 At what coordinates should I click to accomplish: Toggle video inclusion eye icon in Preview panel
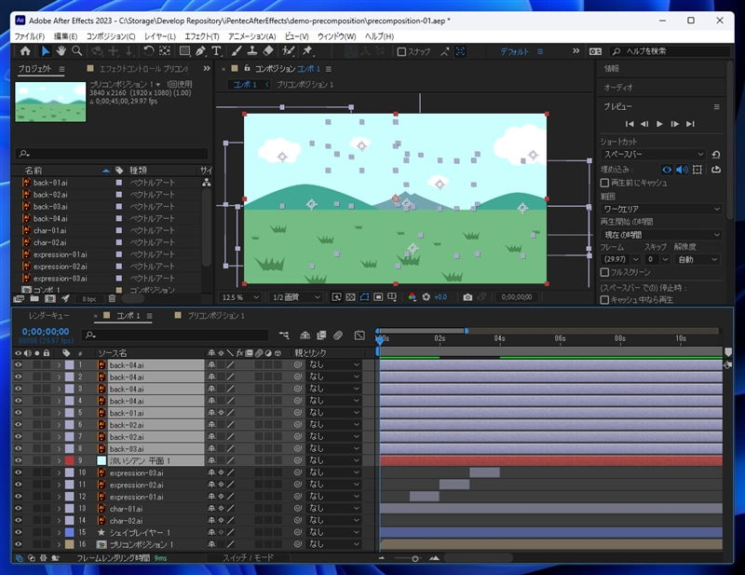pos(667,170)
